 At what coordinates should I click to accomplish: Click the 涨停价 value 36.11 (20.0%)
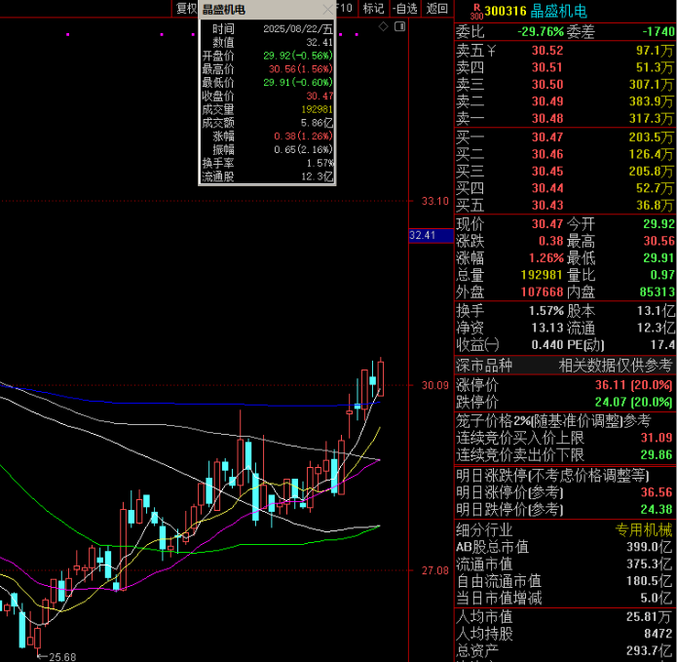[x=633, y=385]
